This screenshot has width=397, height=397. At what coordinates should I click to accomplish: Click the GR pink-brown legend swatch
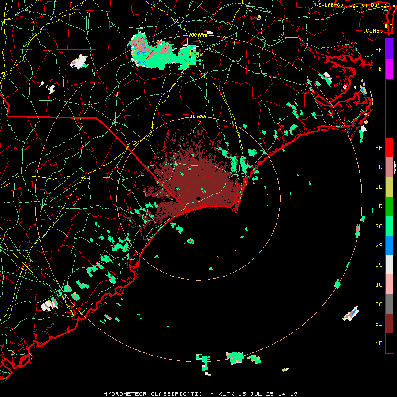click(x=390, y=167)
